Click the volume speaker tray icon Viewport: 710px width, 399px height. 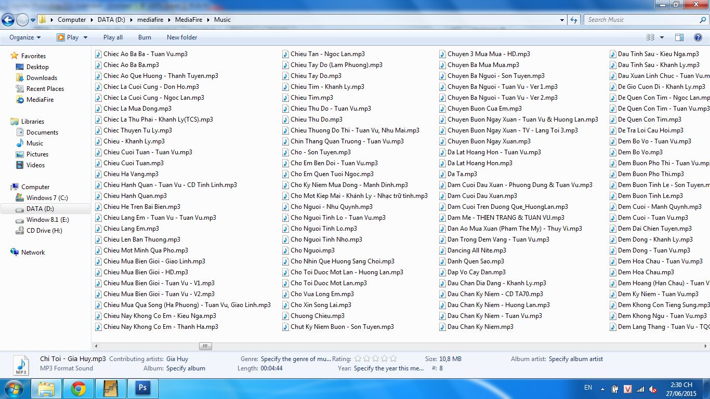tap(653, 389)
